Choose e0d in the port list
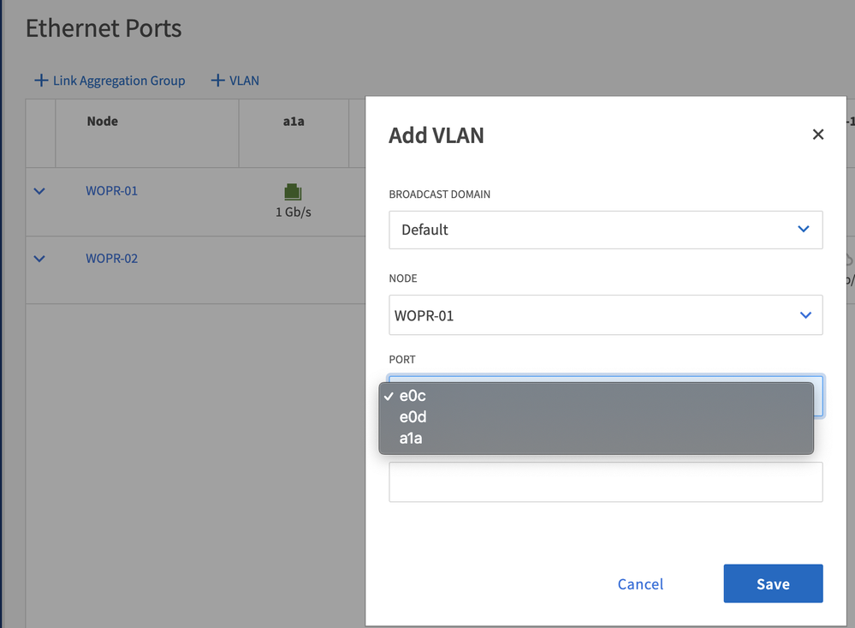Viewport: 855px width, 628px height. pyautogui.click(x=413, y=417)
